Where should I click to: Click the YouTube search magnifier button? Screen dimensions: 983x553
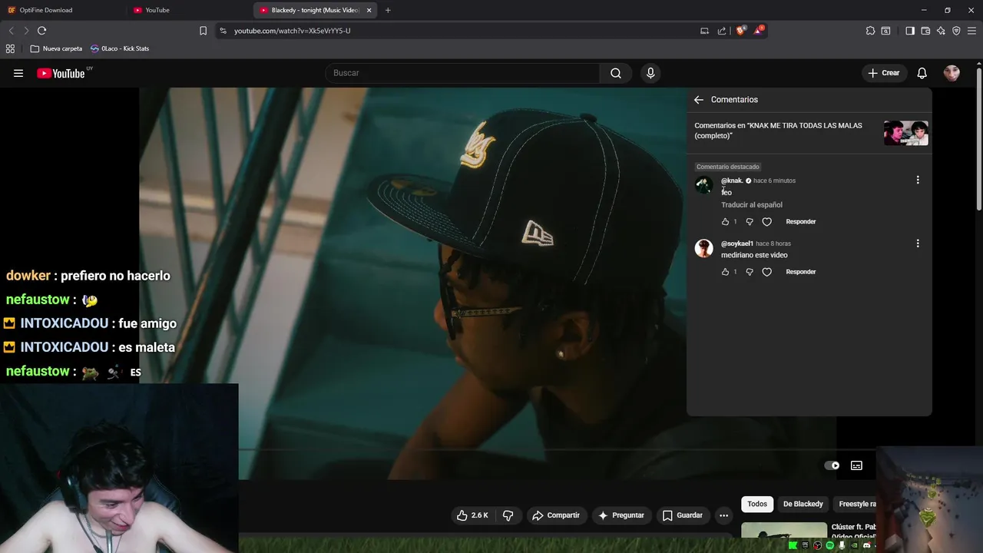[x=616, y=73]
